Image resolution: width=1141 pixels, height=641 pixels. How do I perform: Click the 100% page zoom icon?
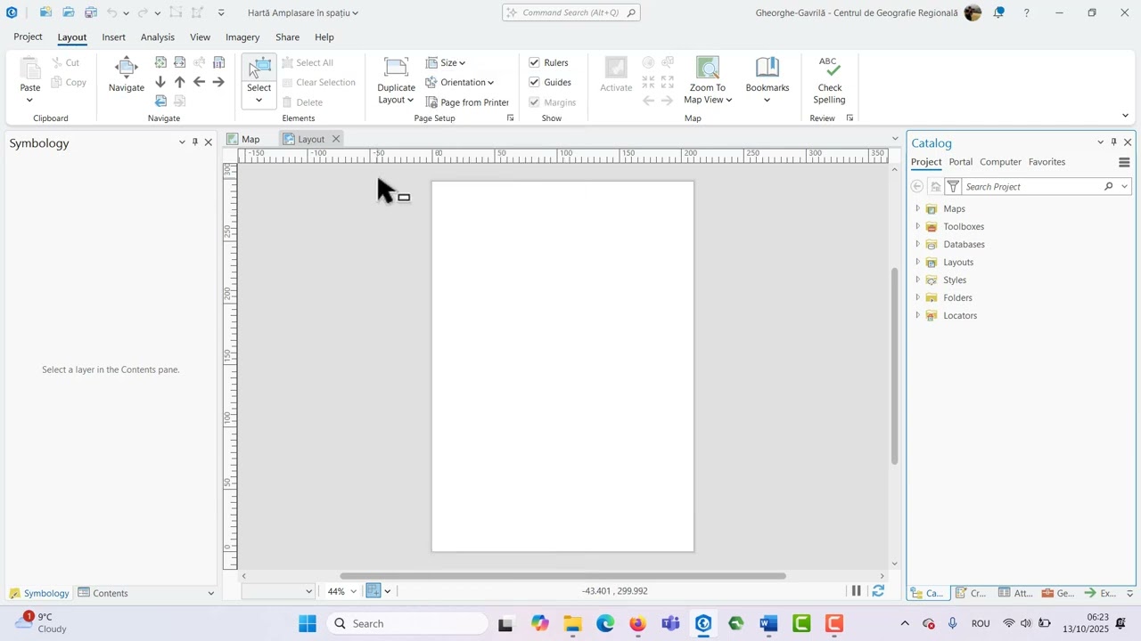[x=218, y=62]
